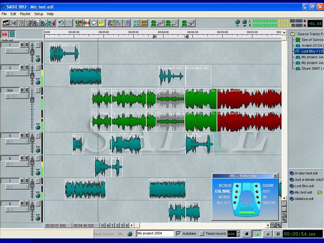Viewport: 324px width, 243px height.
Task: Mute track 2 with crossed speaker button
Action: coord(27,67)
